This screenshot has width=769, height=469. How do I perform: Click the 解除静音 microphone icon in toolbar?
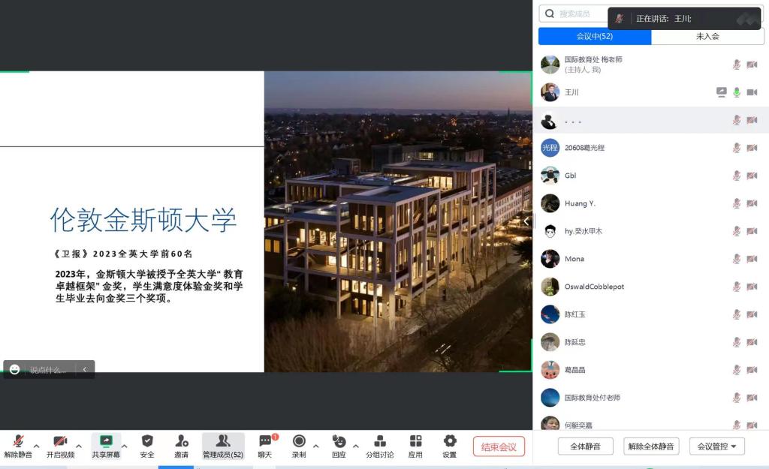tap(18, 441)
